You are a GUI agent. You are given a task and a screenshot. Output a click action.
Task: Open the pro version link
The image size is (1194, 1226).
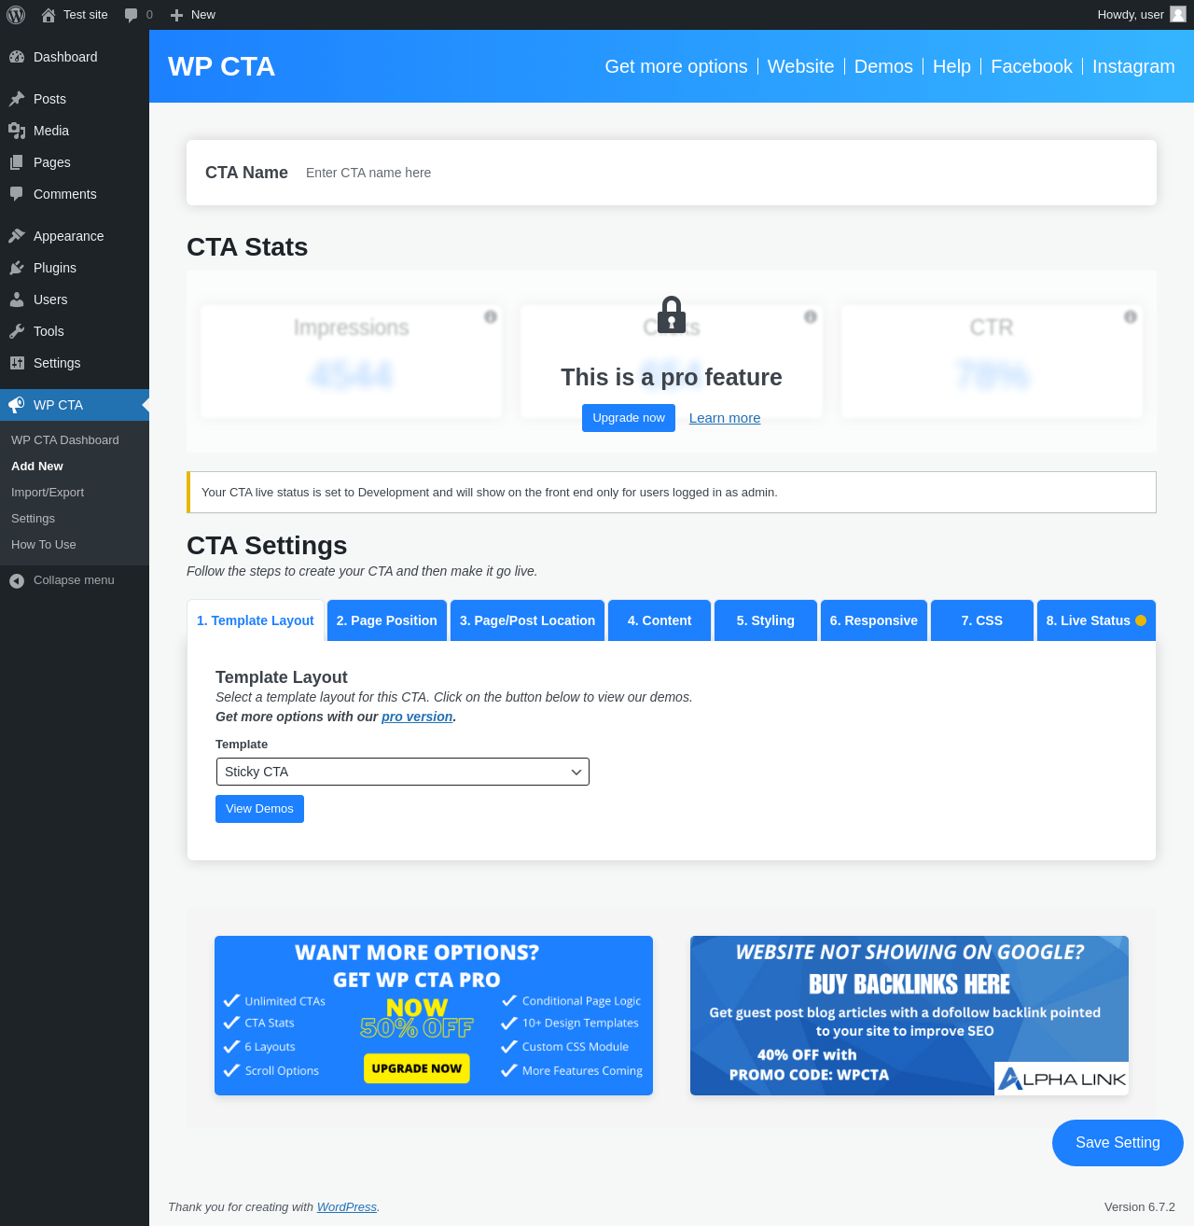pyautogui.click(x=417, y=717)
